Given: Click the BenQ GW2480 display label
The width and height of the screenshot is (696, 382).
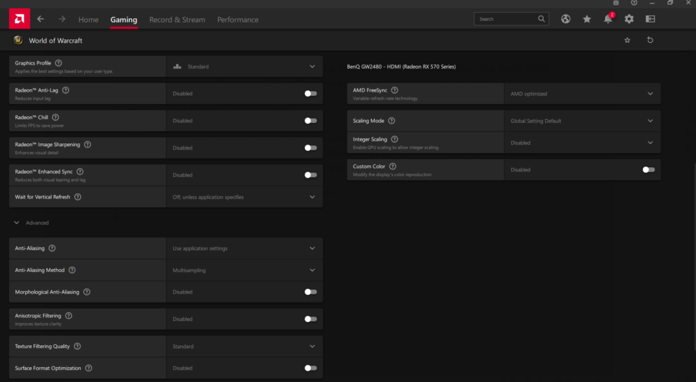Looking at the screenshot, I should [401, 67].
